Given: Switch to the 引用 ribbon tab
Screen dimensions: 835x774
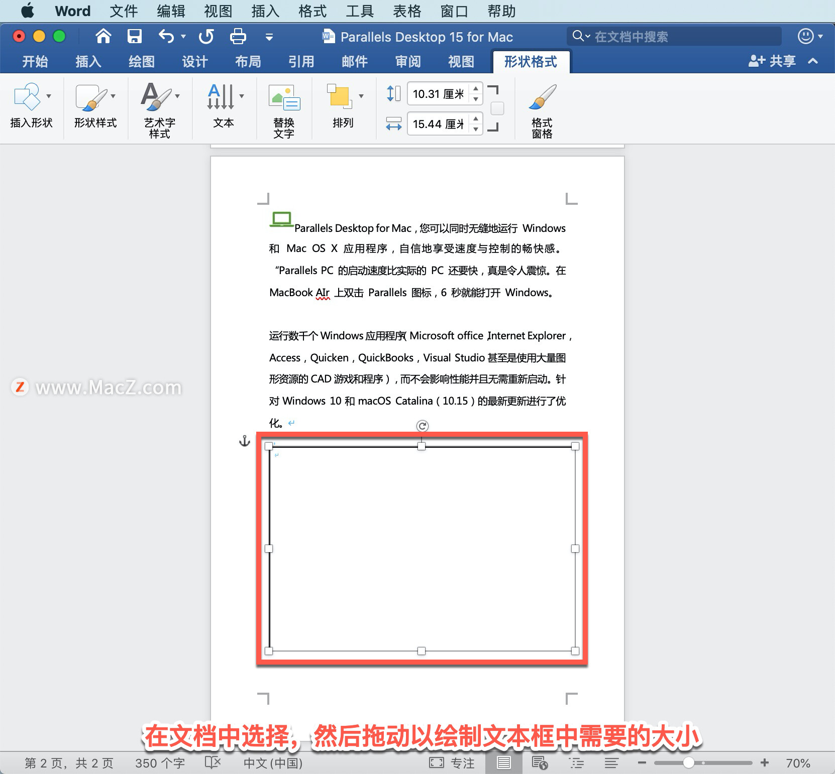Looking at the screenshot, I should 301,61.
